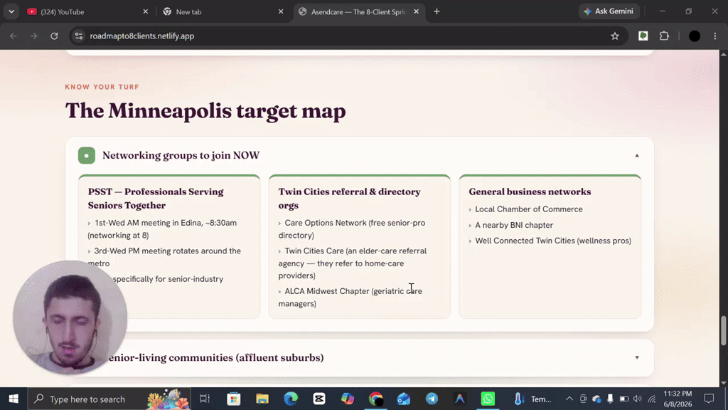Click the browser forward arrow
The height and width of the screenshot is (410, 728).
click(33, 36)
